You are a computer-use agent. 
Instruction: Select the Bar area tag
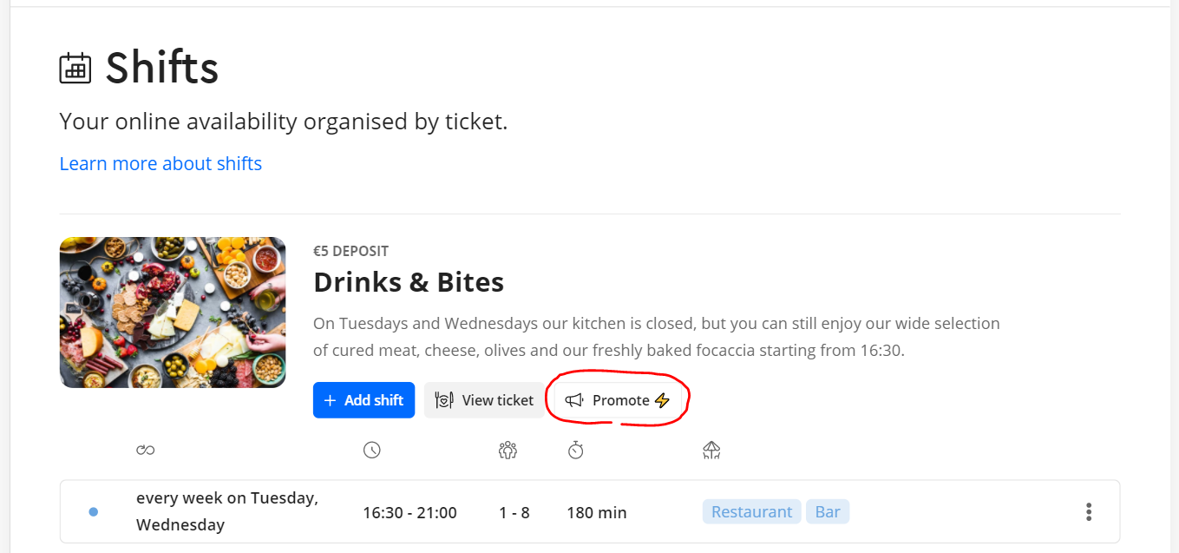click(828, 512)
